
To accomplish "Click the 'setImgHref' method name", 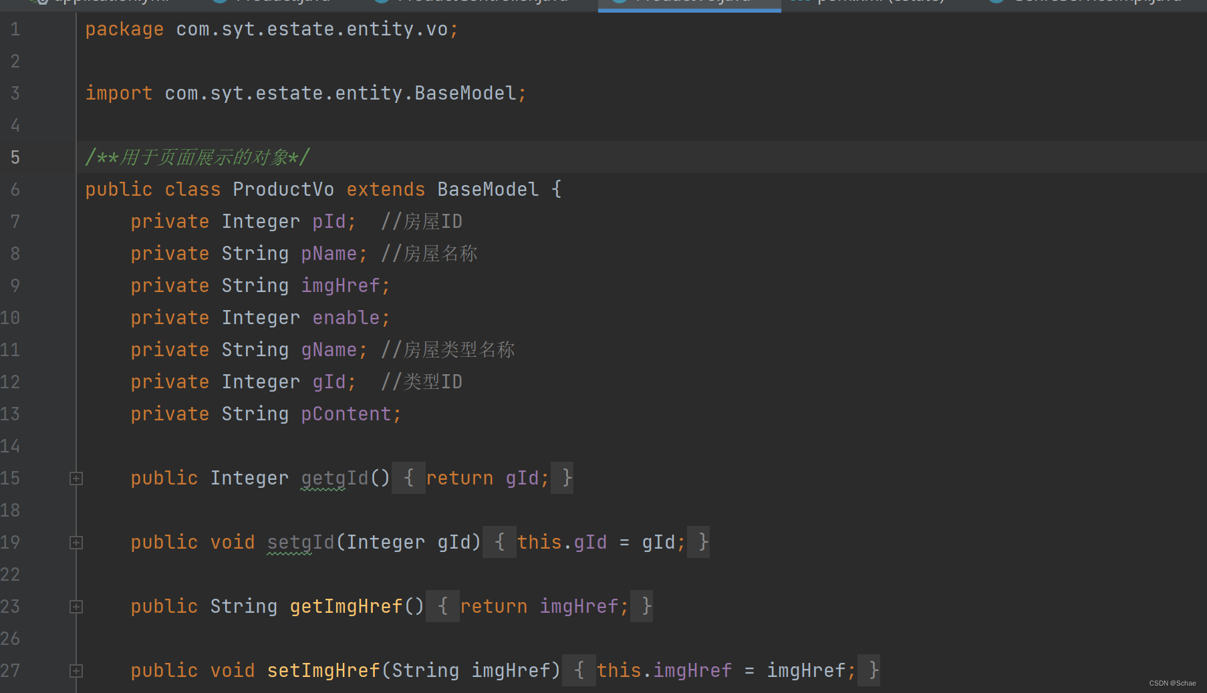I will [323, 671].
